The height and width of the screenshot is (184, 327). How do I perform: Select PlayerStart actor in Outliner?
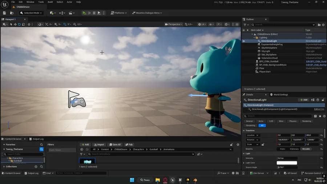pyautogui.click(x=265, y=72)
